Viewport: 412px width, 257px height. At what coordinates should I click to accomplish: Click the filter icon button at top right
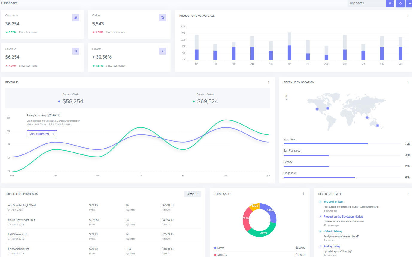click(410, 4)
